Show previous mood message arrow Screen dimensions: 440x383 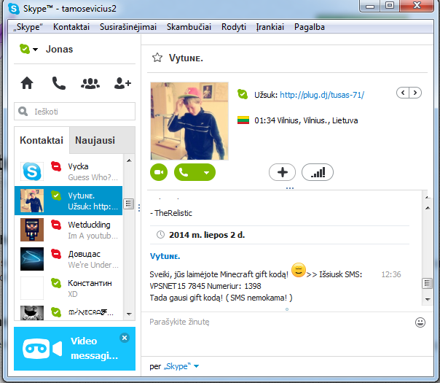point(403,93)
